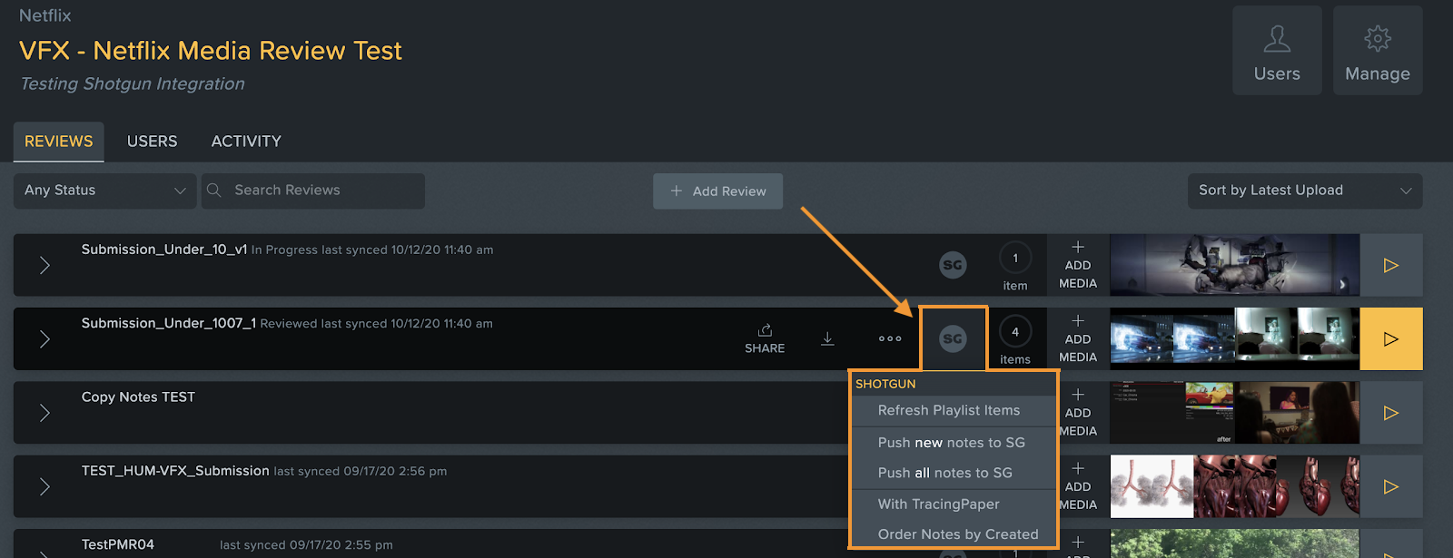Download the Submission_Under_1007_1 review
Viewport: 1453px width, 558px height.
coord(827,338)
